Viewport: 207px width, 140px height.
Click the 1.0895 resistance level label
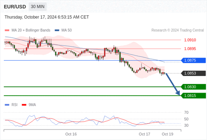click(190, 49)
